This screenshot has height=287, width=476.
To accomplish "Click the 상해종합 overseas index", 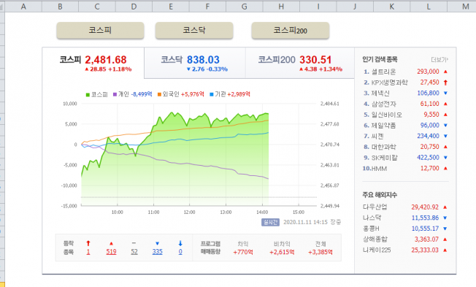I will point(375,240).
